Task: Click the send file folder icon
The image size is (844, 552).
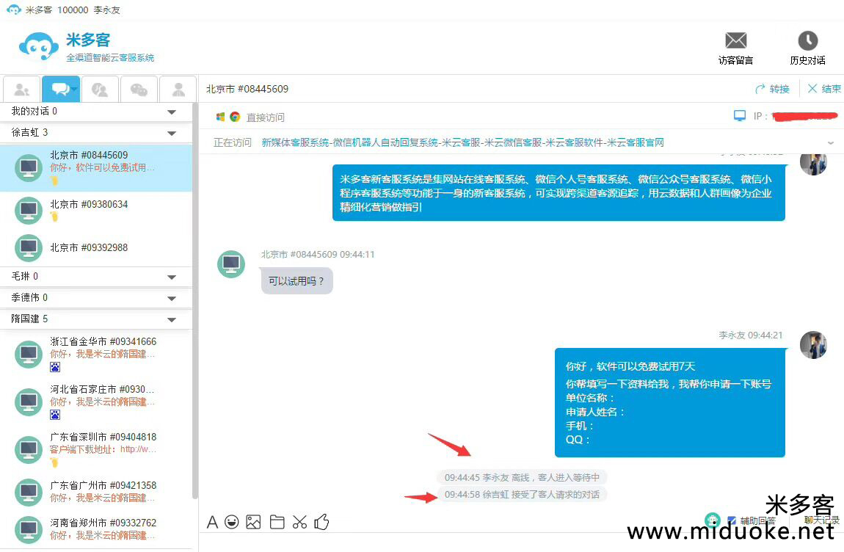Action: tap(277, 522)
